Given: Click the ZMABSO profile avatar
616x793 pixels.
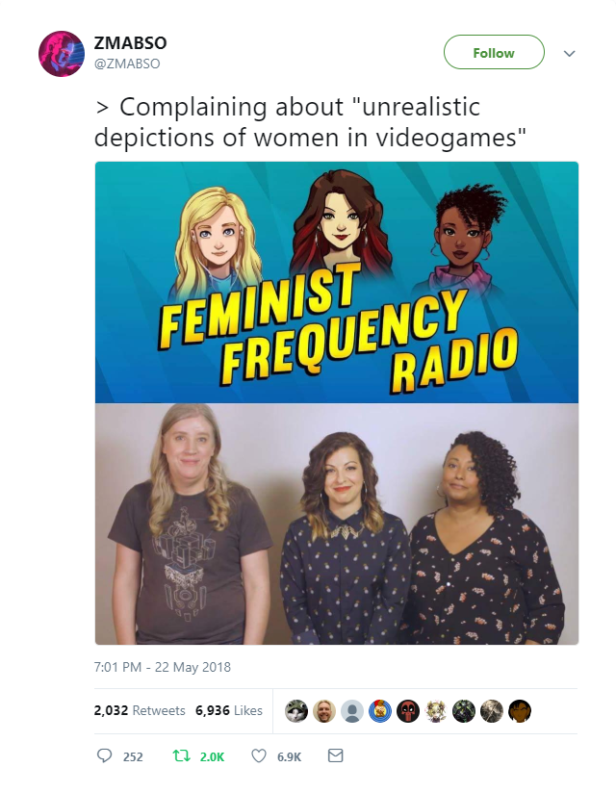Looking at the screenshot, I should click(62, 54).
